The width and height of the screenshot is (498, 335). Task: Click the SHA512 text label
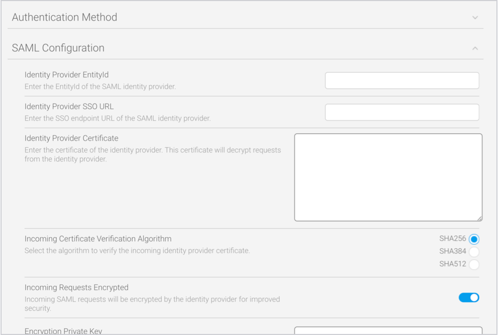[x=452, y=264]
